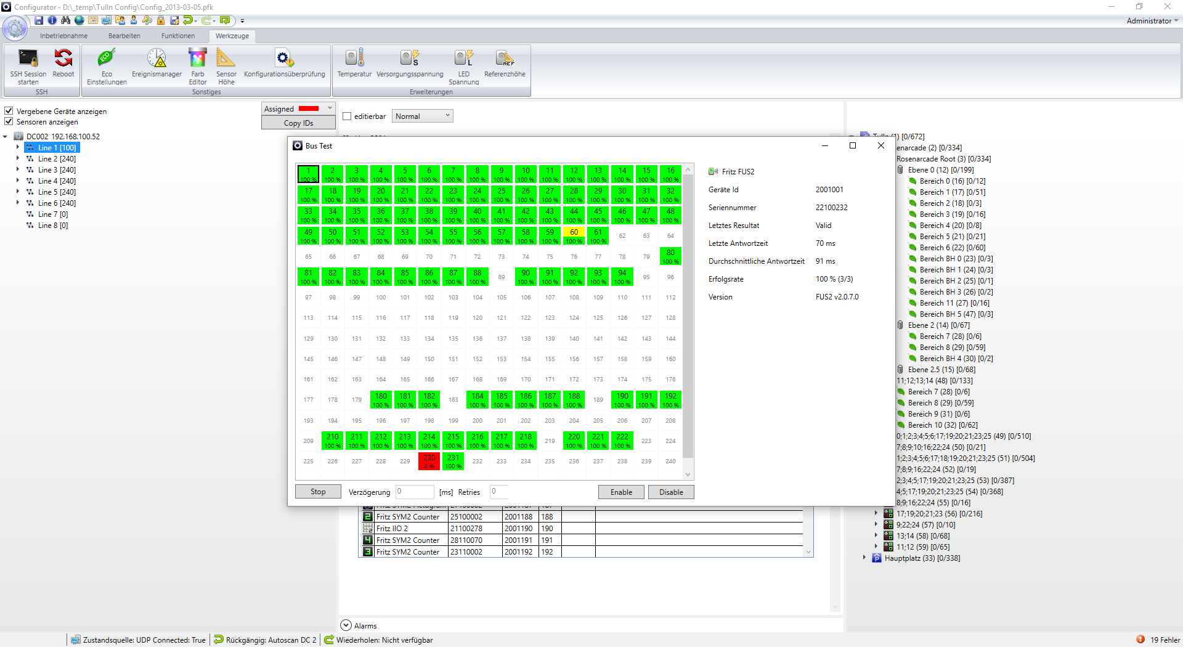Open the LED Spannung tool

click(x=463, y=67)
